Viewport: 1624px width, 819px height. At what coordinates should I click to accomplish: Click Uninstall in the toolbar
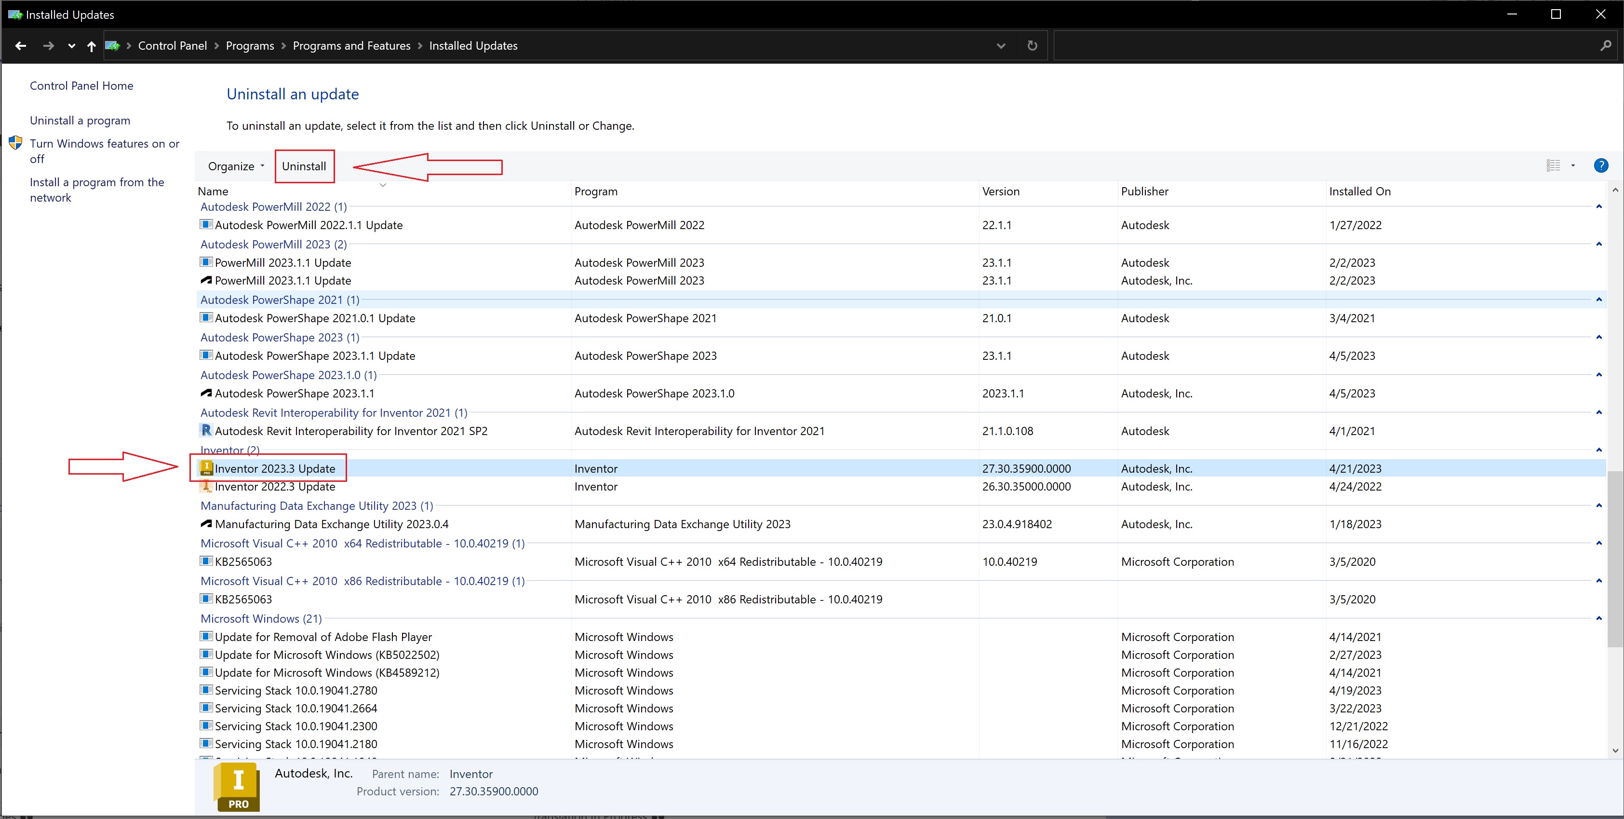click(x=304, y=166)
